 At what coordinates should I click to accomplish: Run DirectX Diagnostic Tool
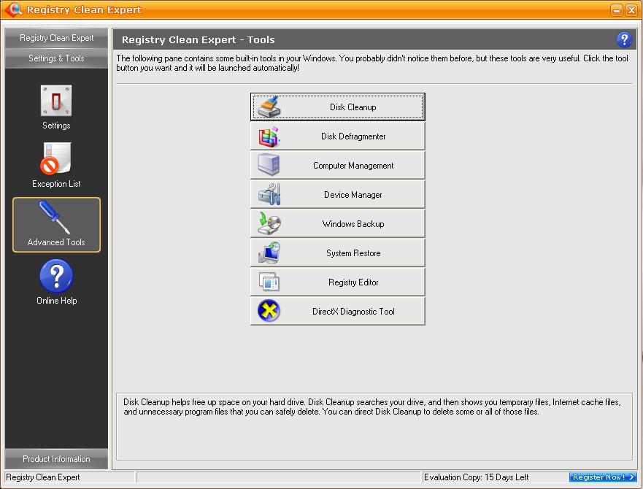(x=337, y=311)
